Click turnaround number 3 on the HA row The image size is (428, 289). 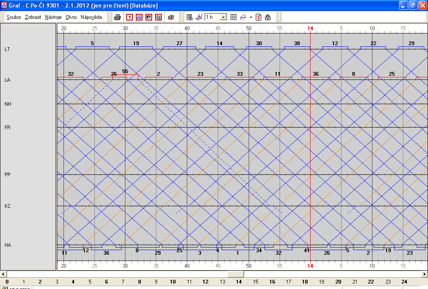coord(200,253)
